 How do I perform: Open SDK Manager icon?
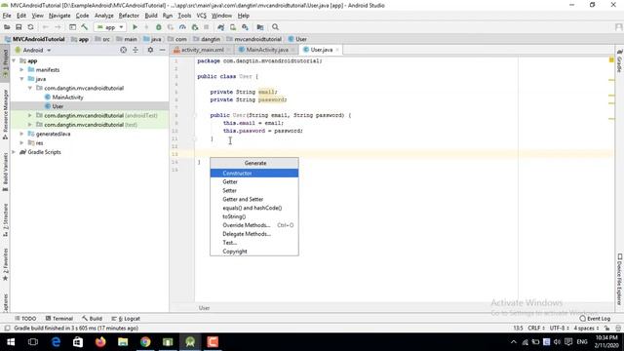tap(245, 27)
